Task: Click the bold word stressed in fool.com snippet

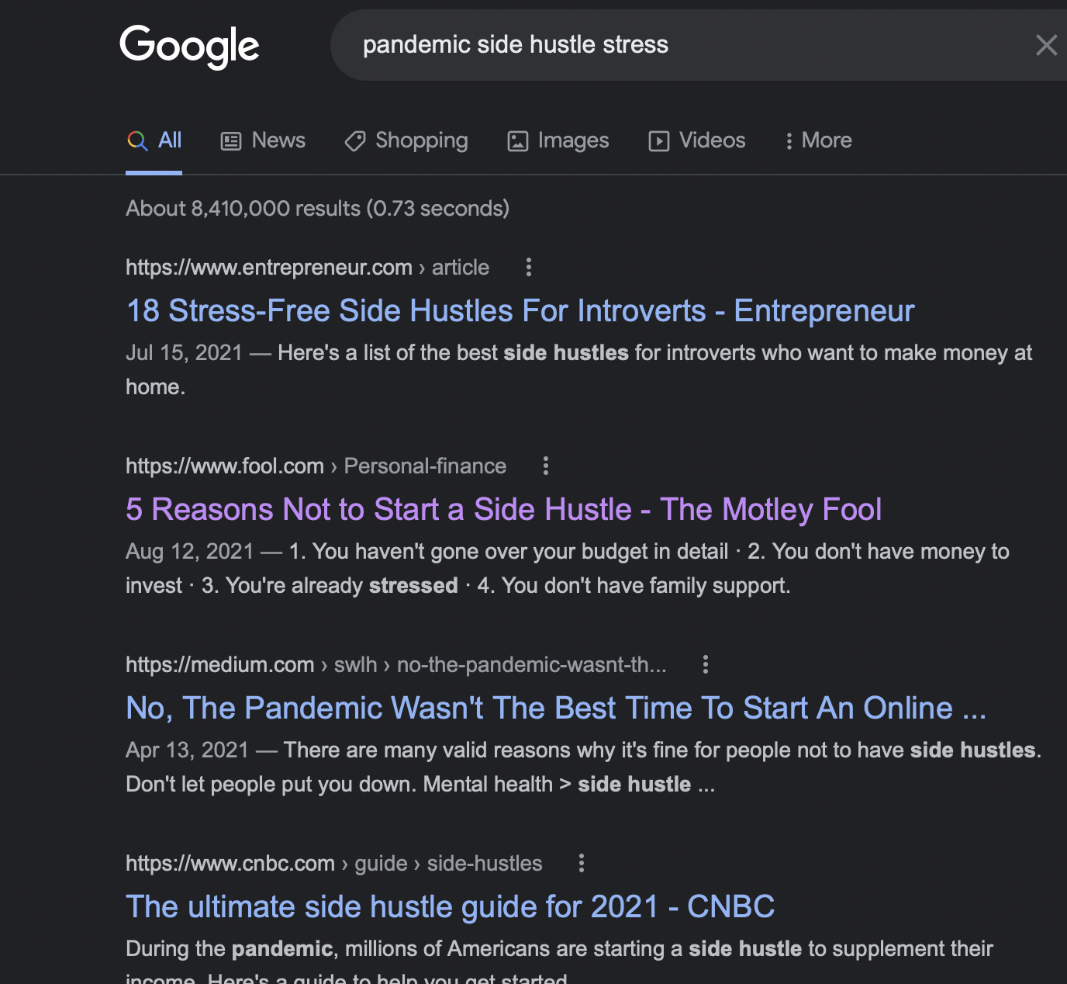Action: 413,586
